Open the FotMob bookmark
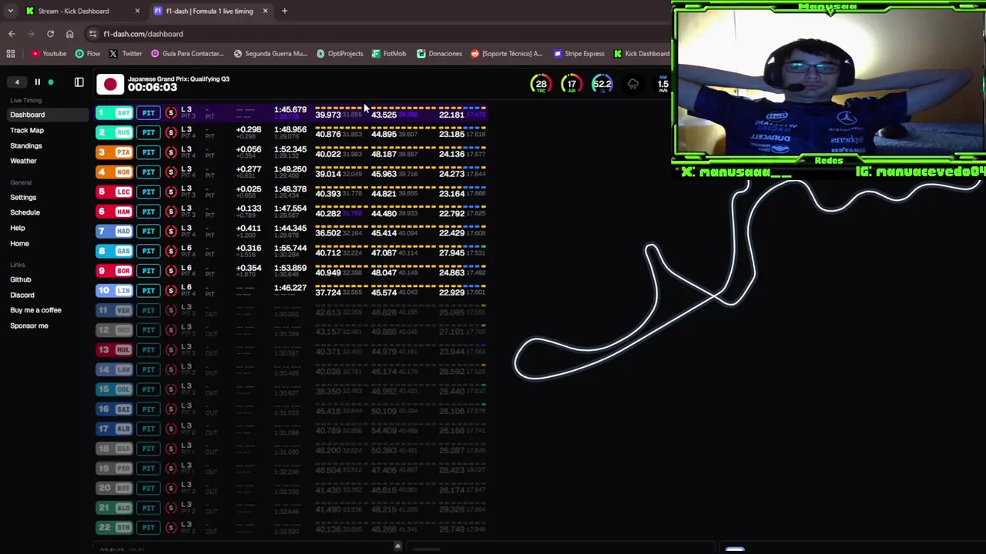Image resolution: width=986 pixels, height=554 pixels. (388, 54)
